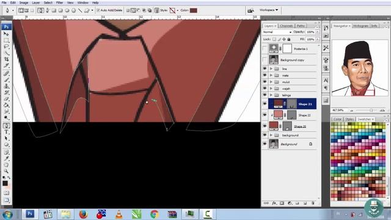Choose Line shape in options bar
The height and width of the screenshot is (220, 391).
(80, 10)
